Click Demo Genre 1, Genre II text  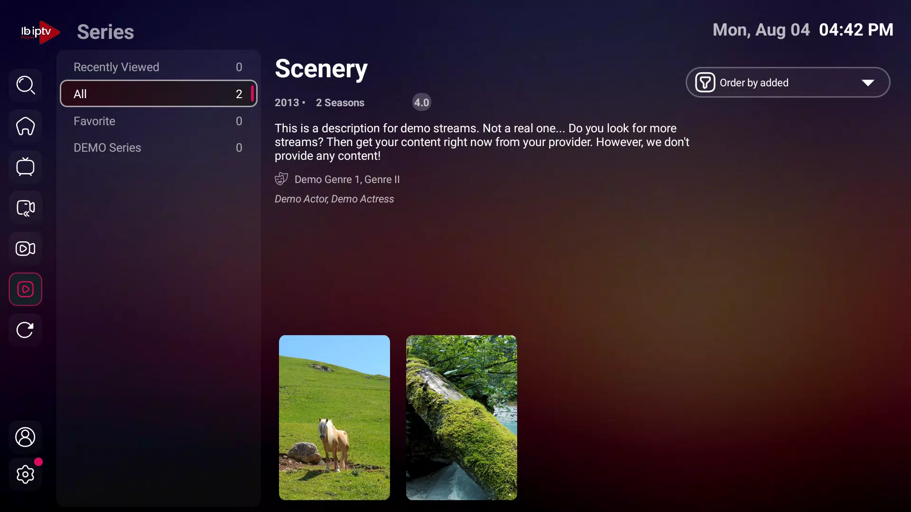(347, 180)
